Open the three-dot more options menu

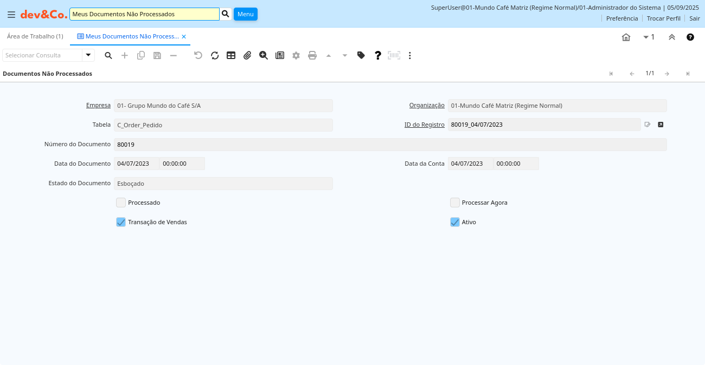(x=410, y=55)
